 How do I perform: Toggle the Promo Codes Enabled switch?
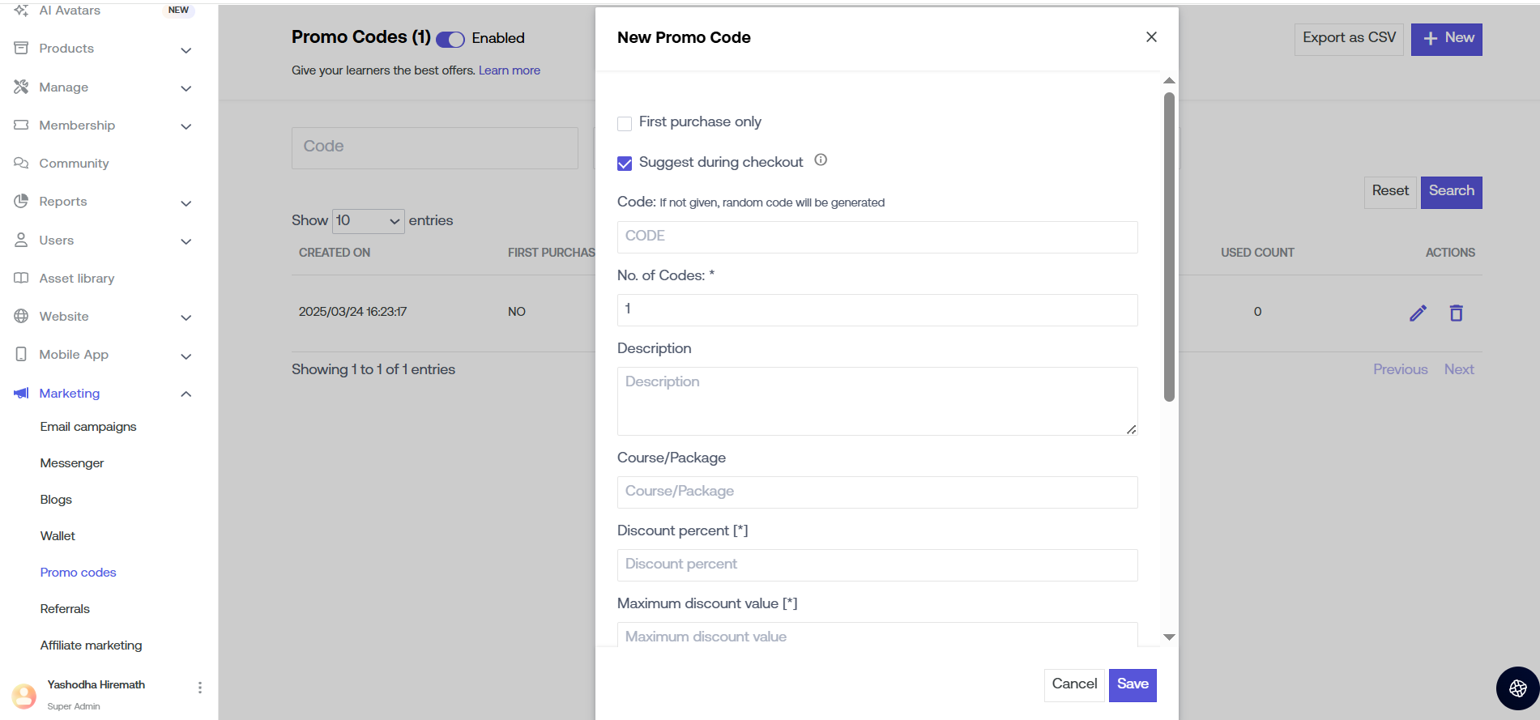(450, 39)
